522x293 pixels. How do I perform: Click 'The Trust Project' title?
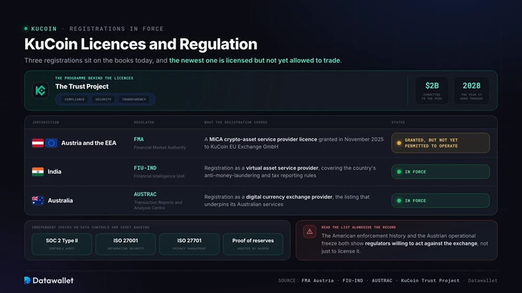tap(82, 86)
